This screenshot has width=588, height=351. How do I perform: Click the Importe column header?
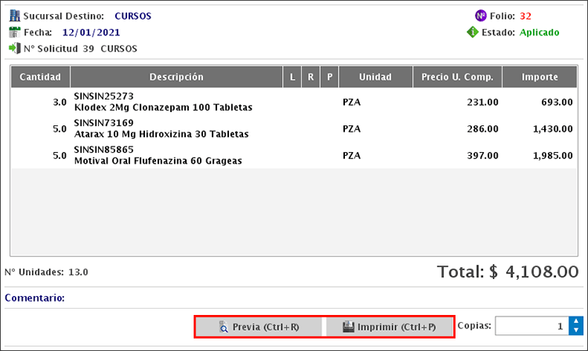540,77
